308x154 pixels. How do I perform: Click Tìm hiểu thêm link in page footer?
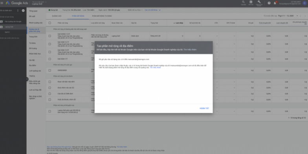122,147
